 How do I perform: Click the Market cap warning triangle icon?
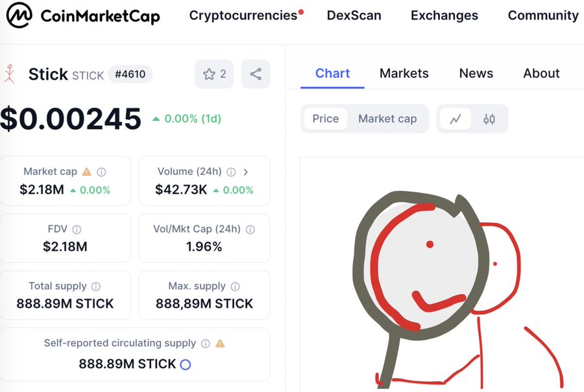click(87, 172)
